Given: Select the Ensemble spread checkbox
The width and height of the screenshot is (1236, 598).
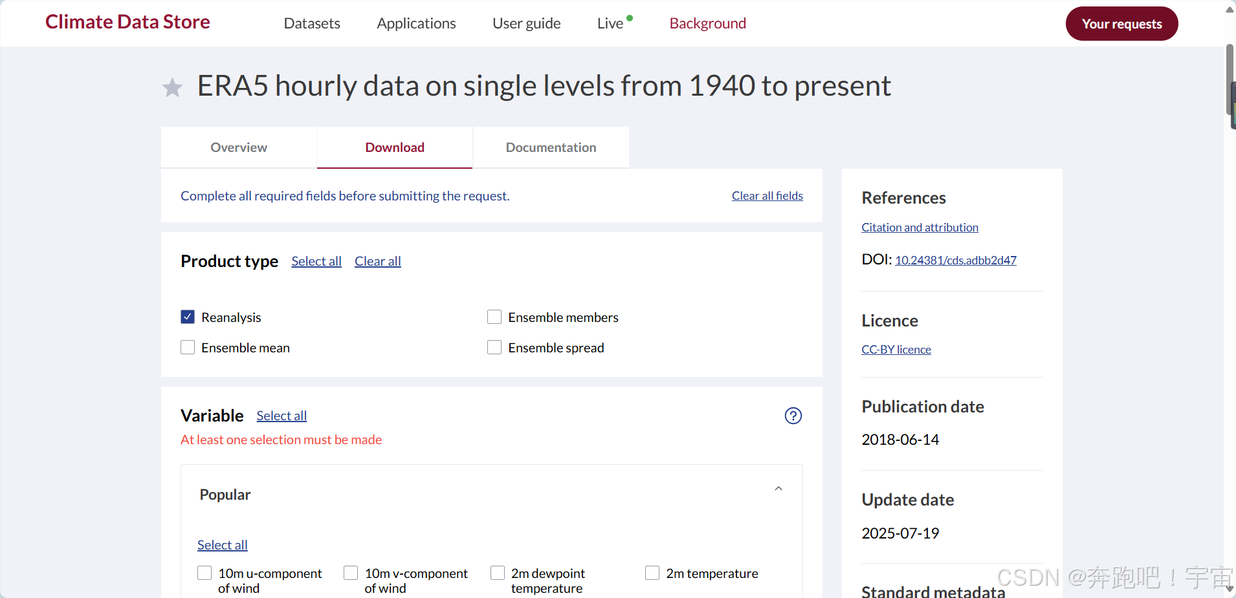Looking at the screenshot, I should pyautogui.click(x=494, y=347).
